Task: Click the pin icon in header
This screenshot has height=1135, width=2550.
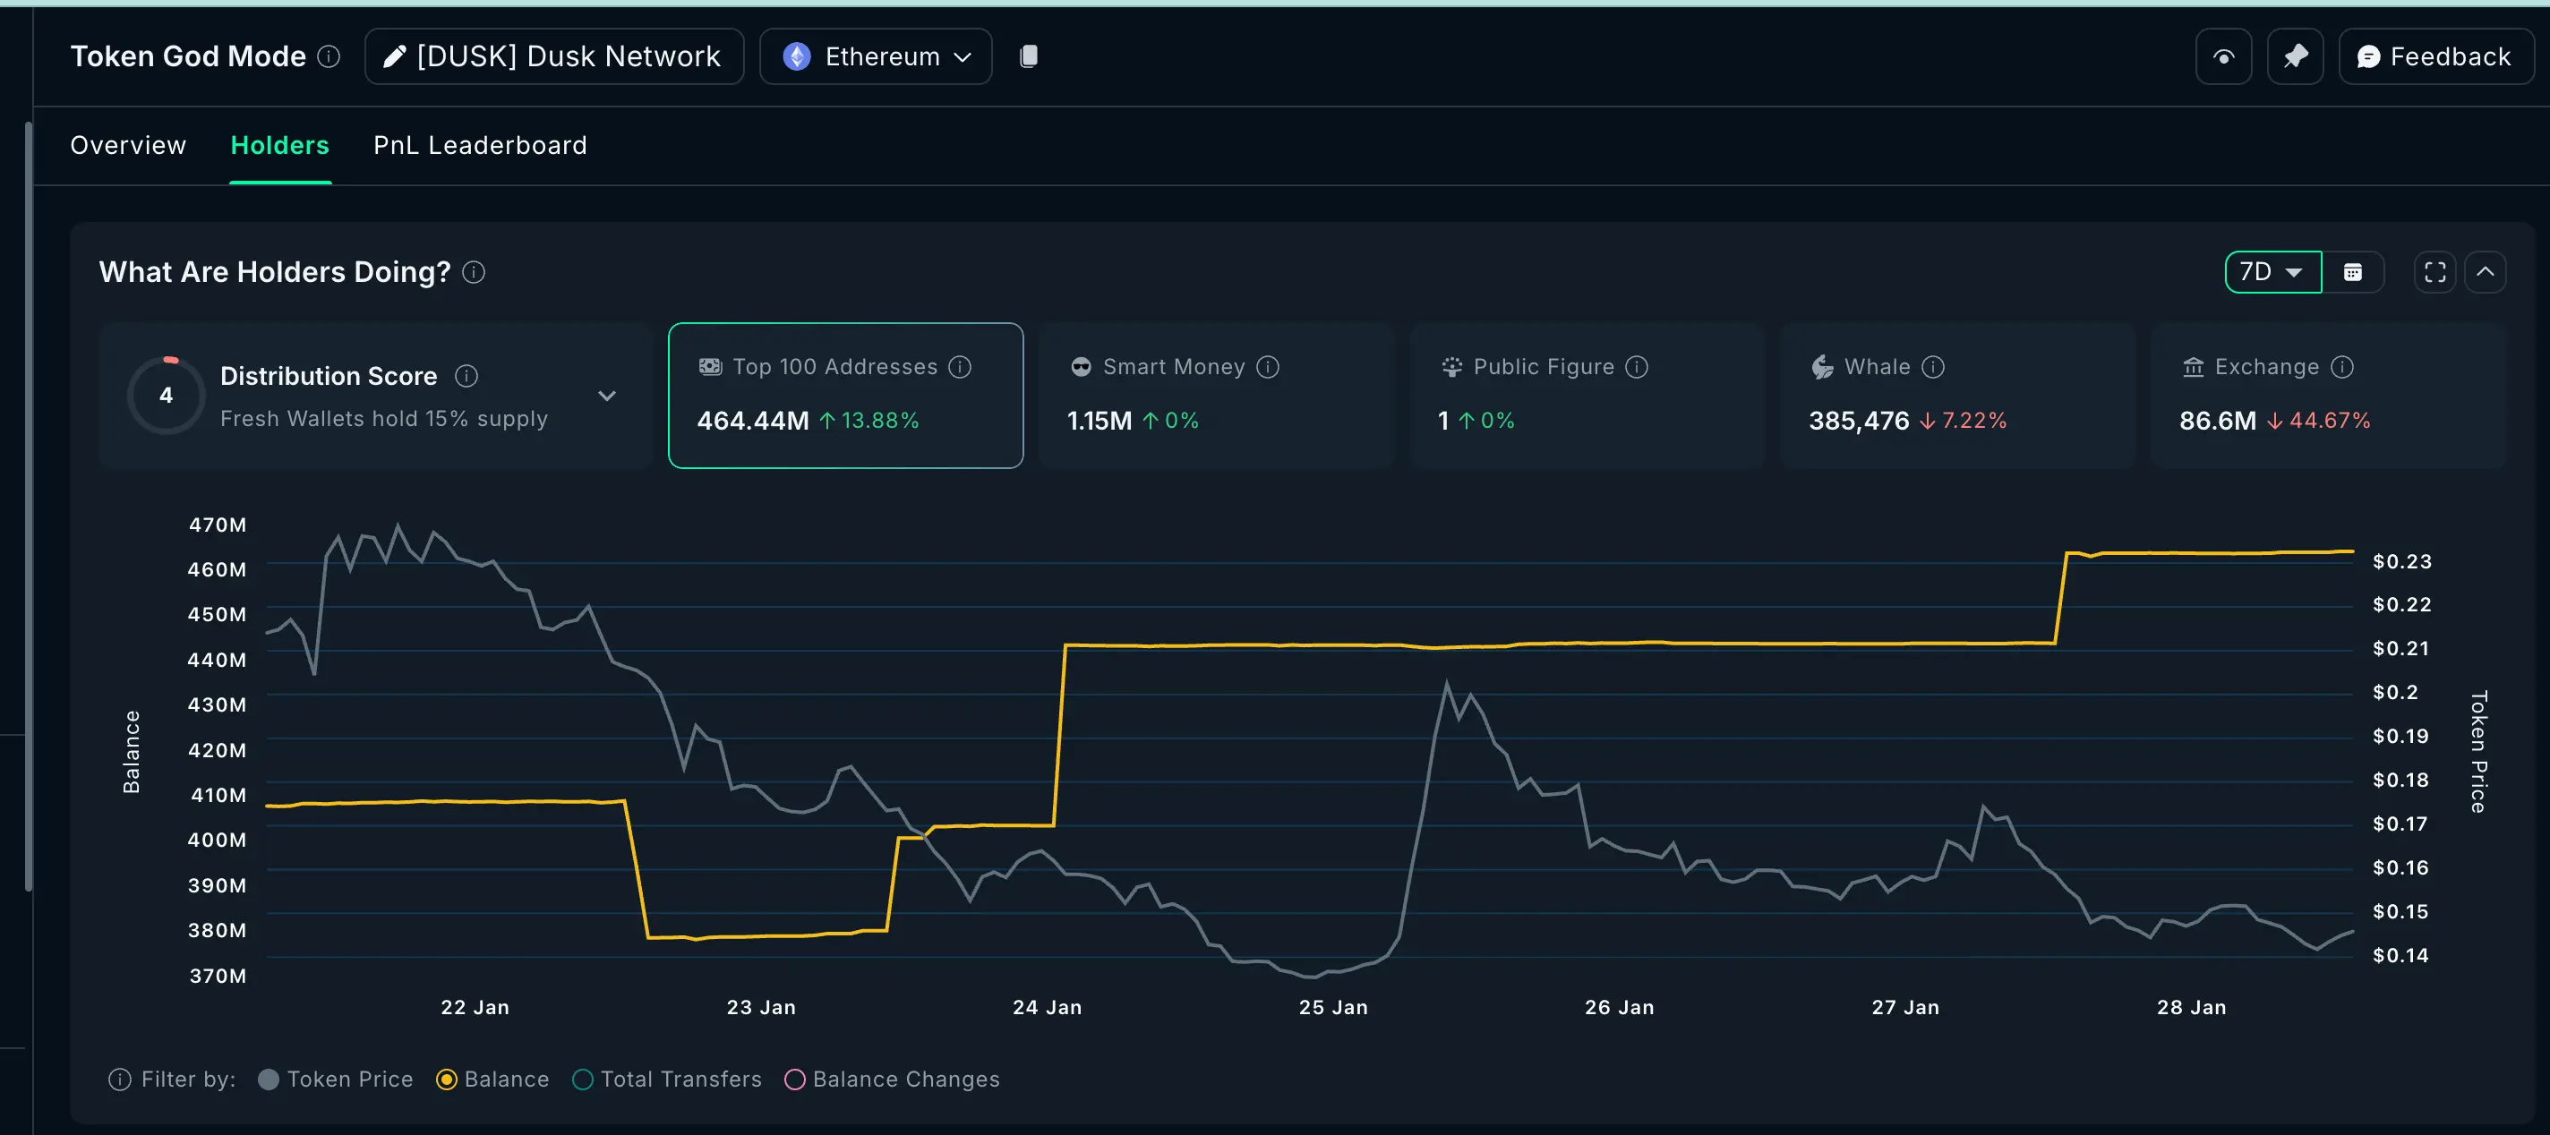Action: click(2295, 56)
